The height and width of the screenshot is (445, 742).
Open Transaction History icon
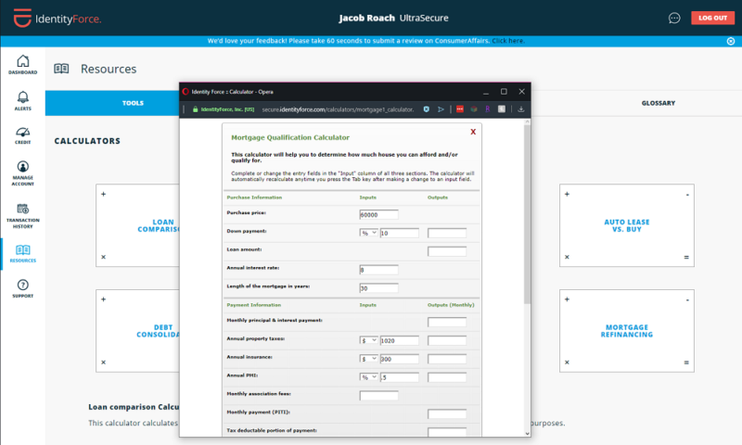22,213
